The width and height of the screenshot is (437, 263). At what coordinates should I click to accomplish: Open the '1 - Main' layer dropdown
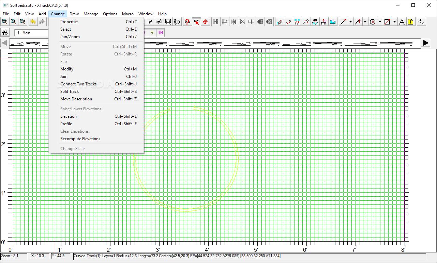click(x=31, y=33)
